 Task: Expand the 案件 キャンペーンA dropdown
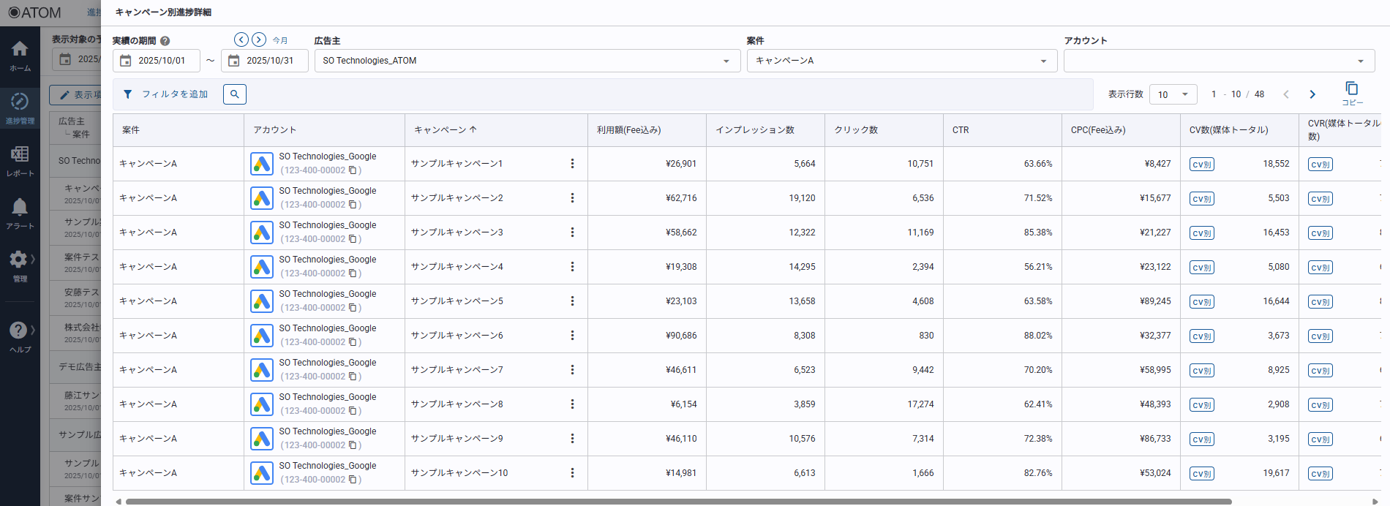(x=1043, y=61)
